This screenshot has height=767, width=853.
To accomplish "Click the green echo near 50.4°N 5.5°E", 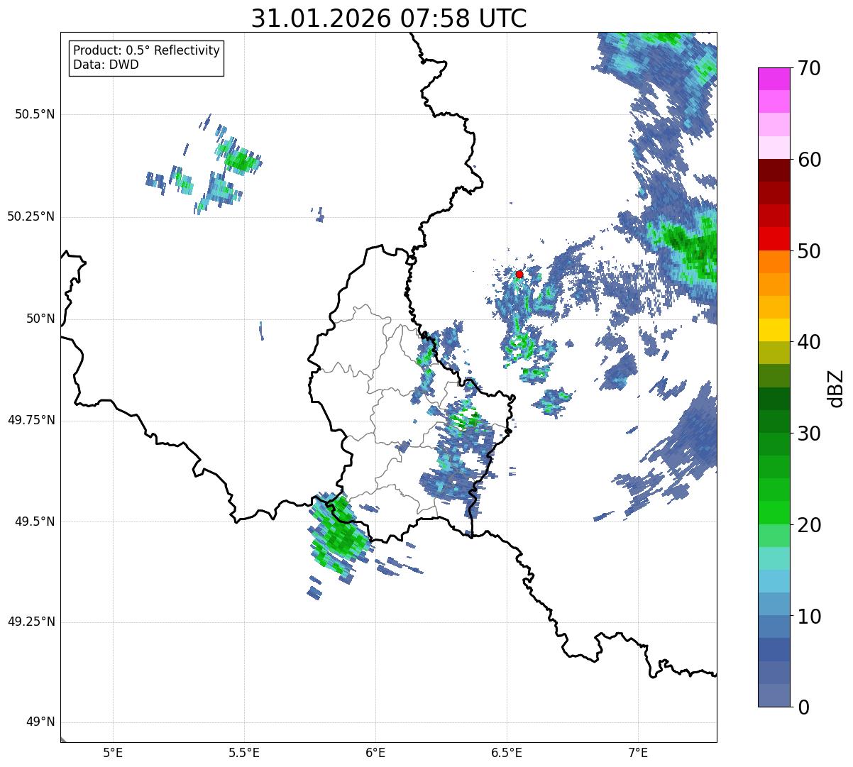I will (241, 161).
